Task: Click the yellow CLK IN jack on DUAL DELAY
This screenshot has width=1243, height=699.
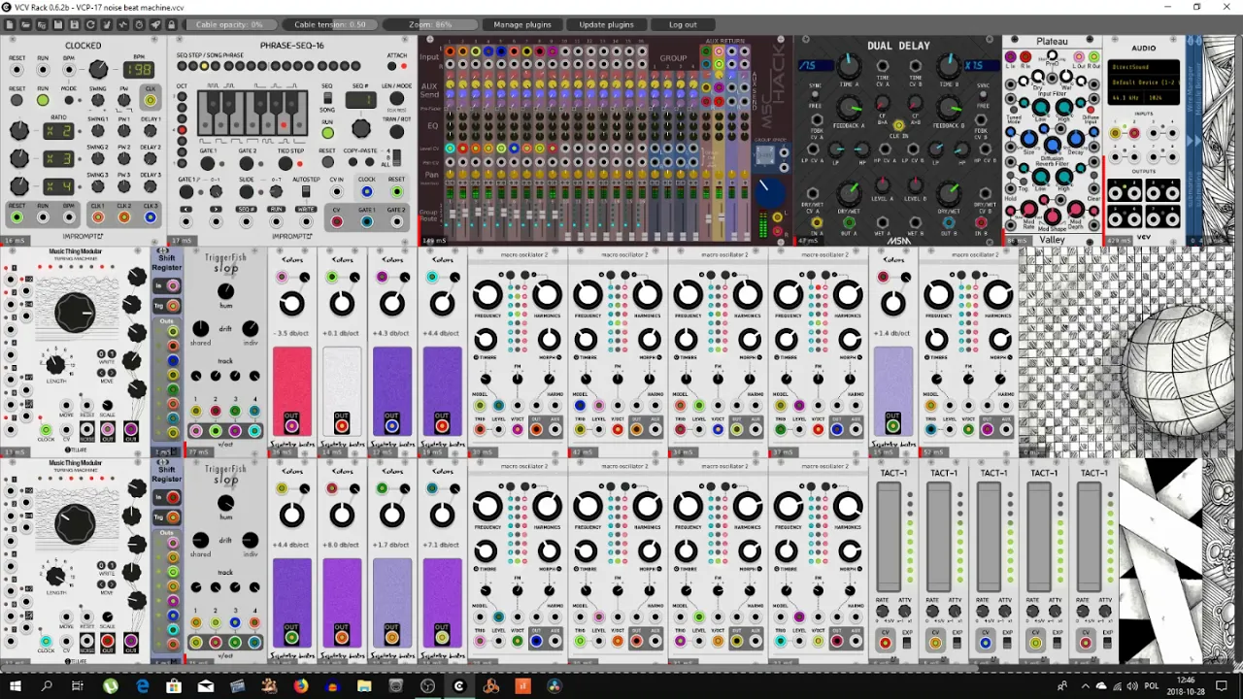Action: coord(898,125)
